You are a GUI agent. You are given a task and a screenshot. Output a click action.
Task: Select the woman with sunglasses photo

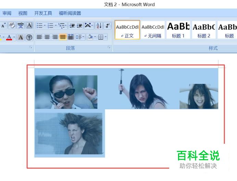(x=66, y=92)
